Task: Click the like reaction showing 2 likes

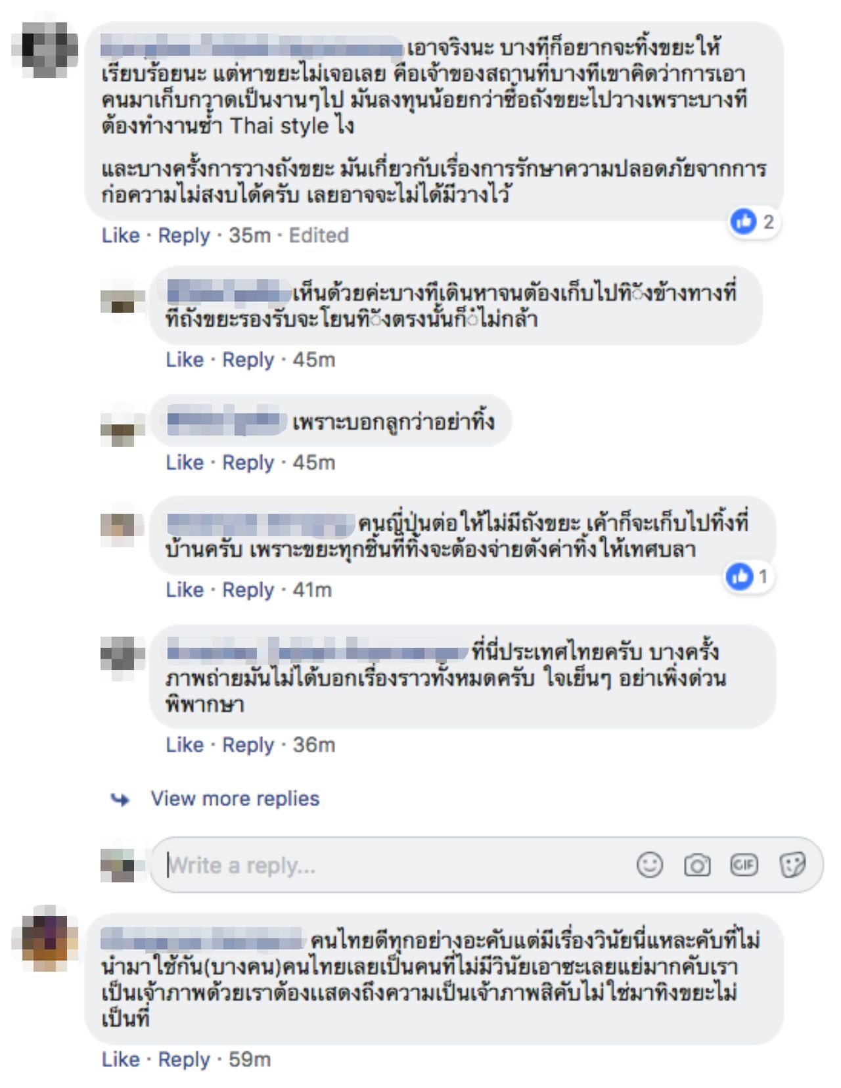Action: point(753,222)
